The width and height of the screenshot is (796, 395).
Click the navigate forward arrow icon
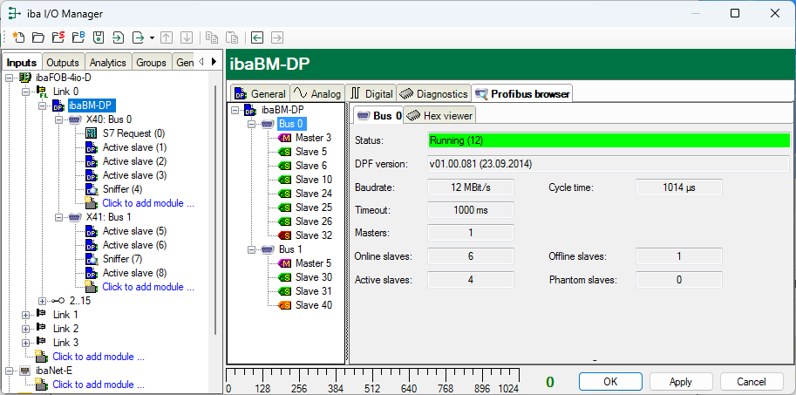click(x=276, y=37)
